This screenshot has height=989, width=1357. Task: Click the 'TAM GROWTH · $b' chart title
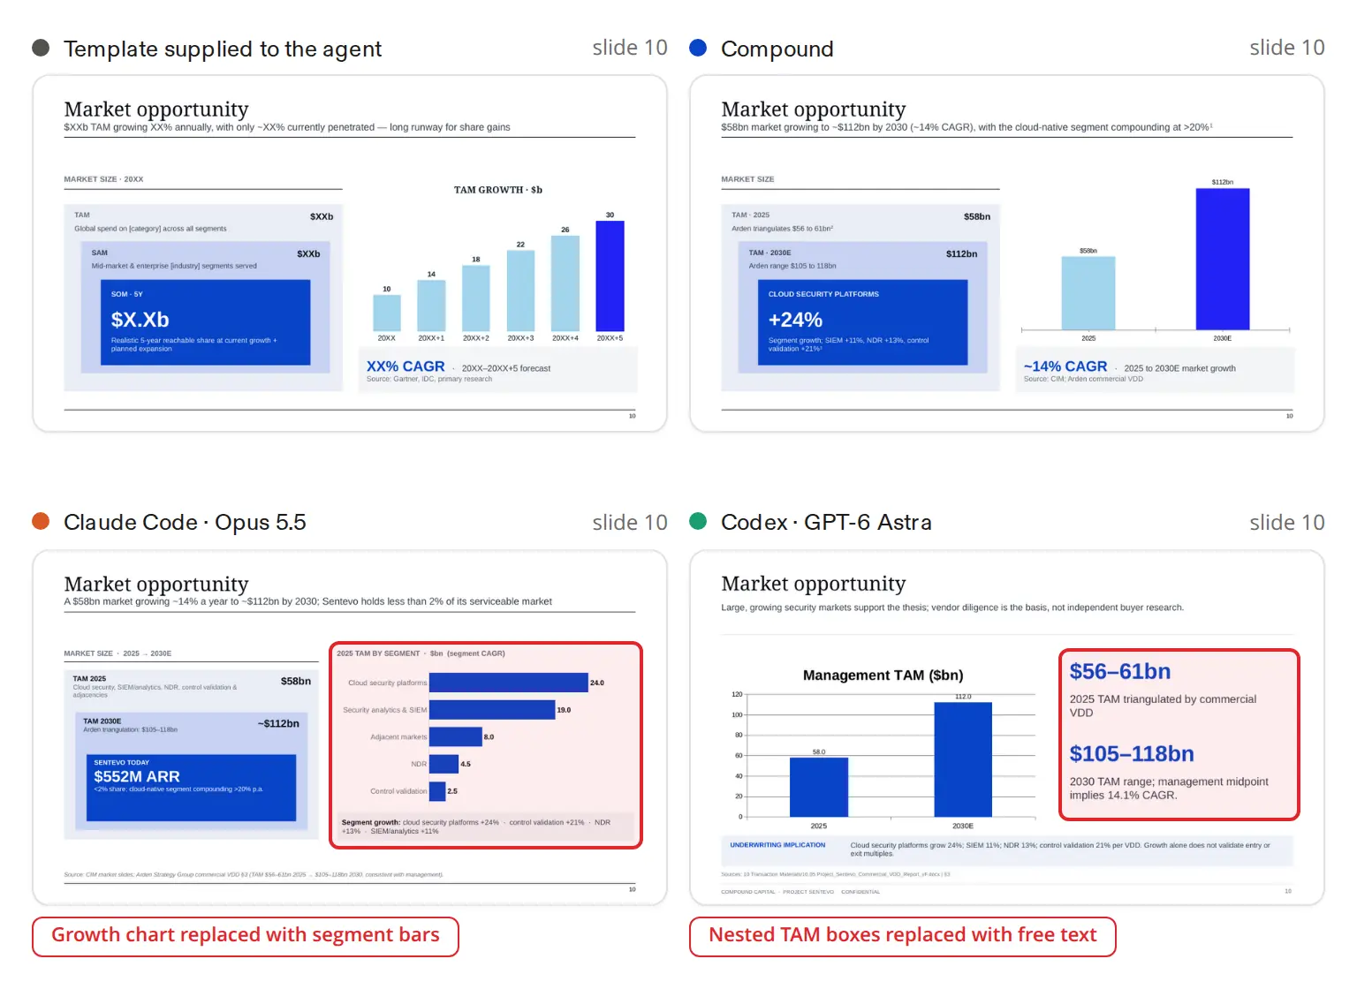point(498,190)
